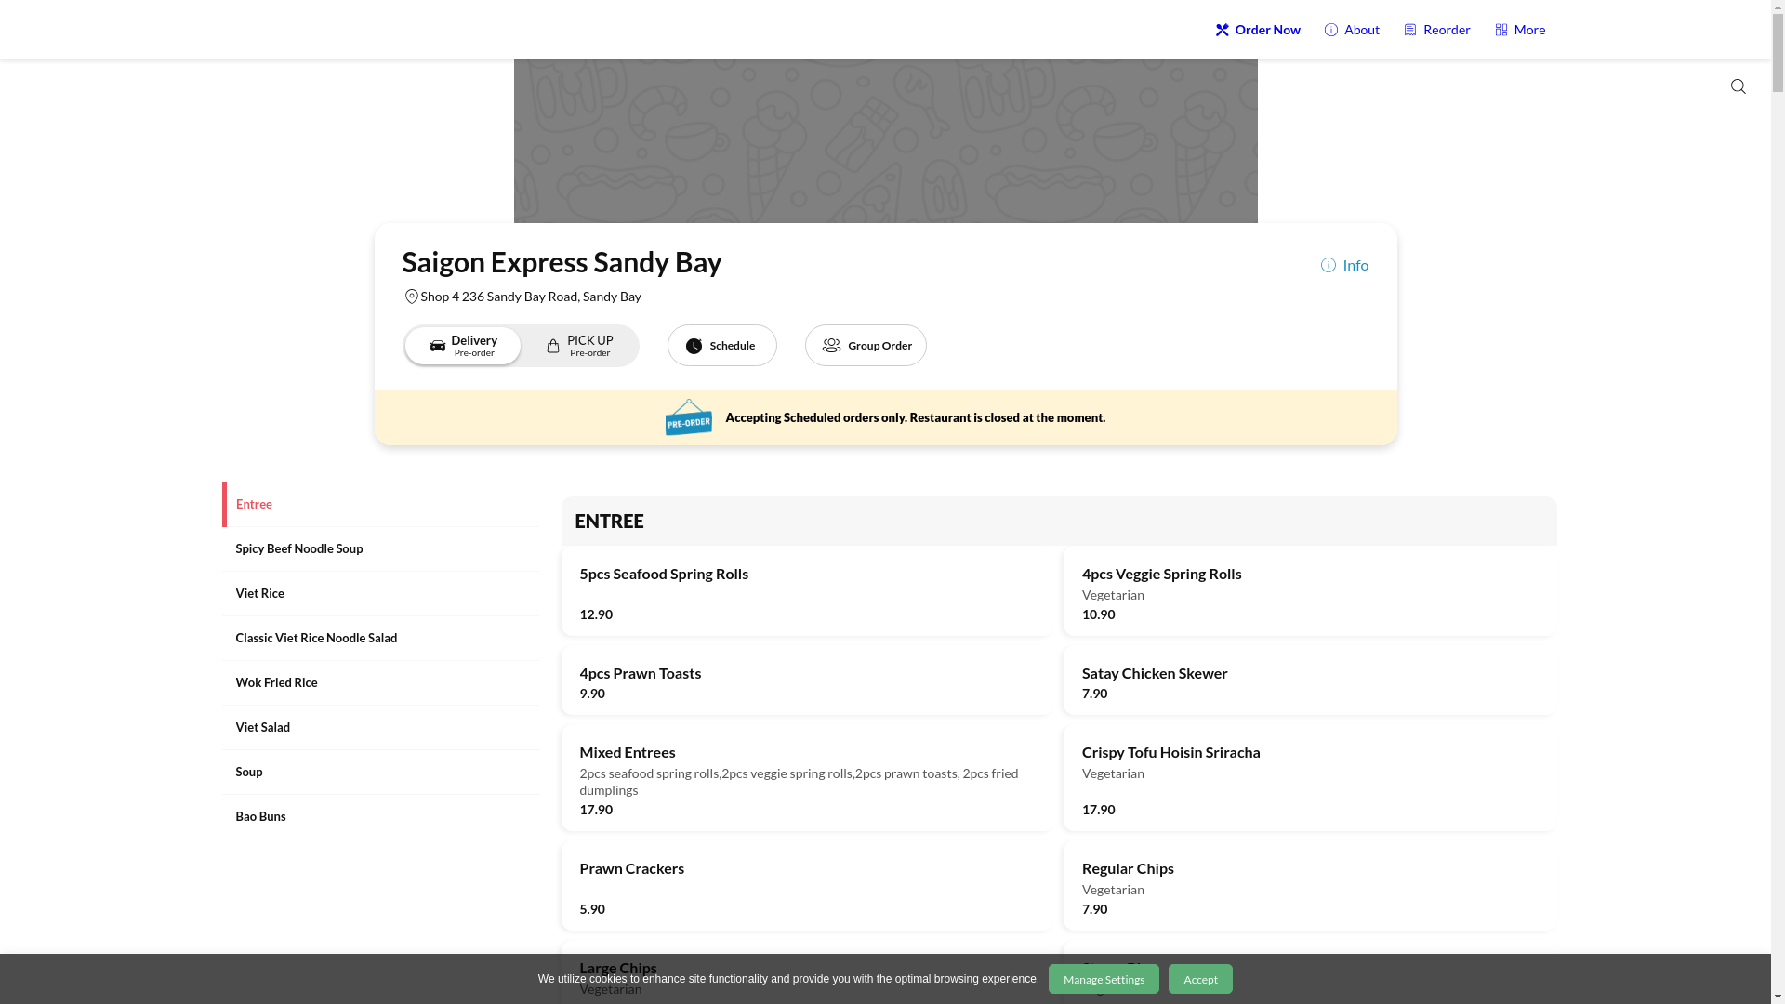Open the search magnifier icon
The image size is (1785, 1004).
pyautogui.click(x=1738, y=86)
